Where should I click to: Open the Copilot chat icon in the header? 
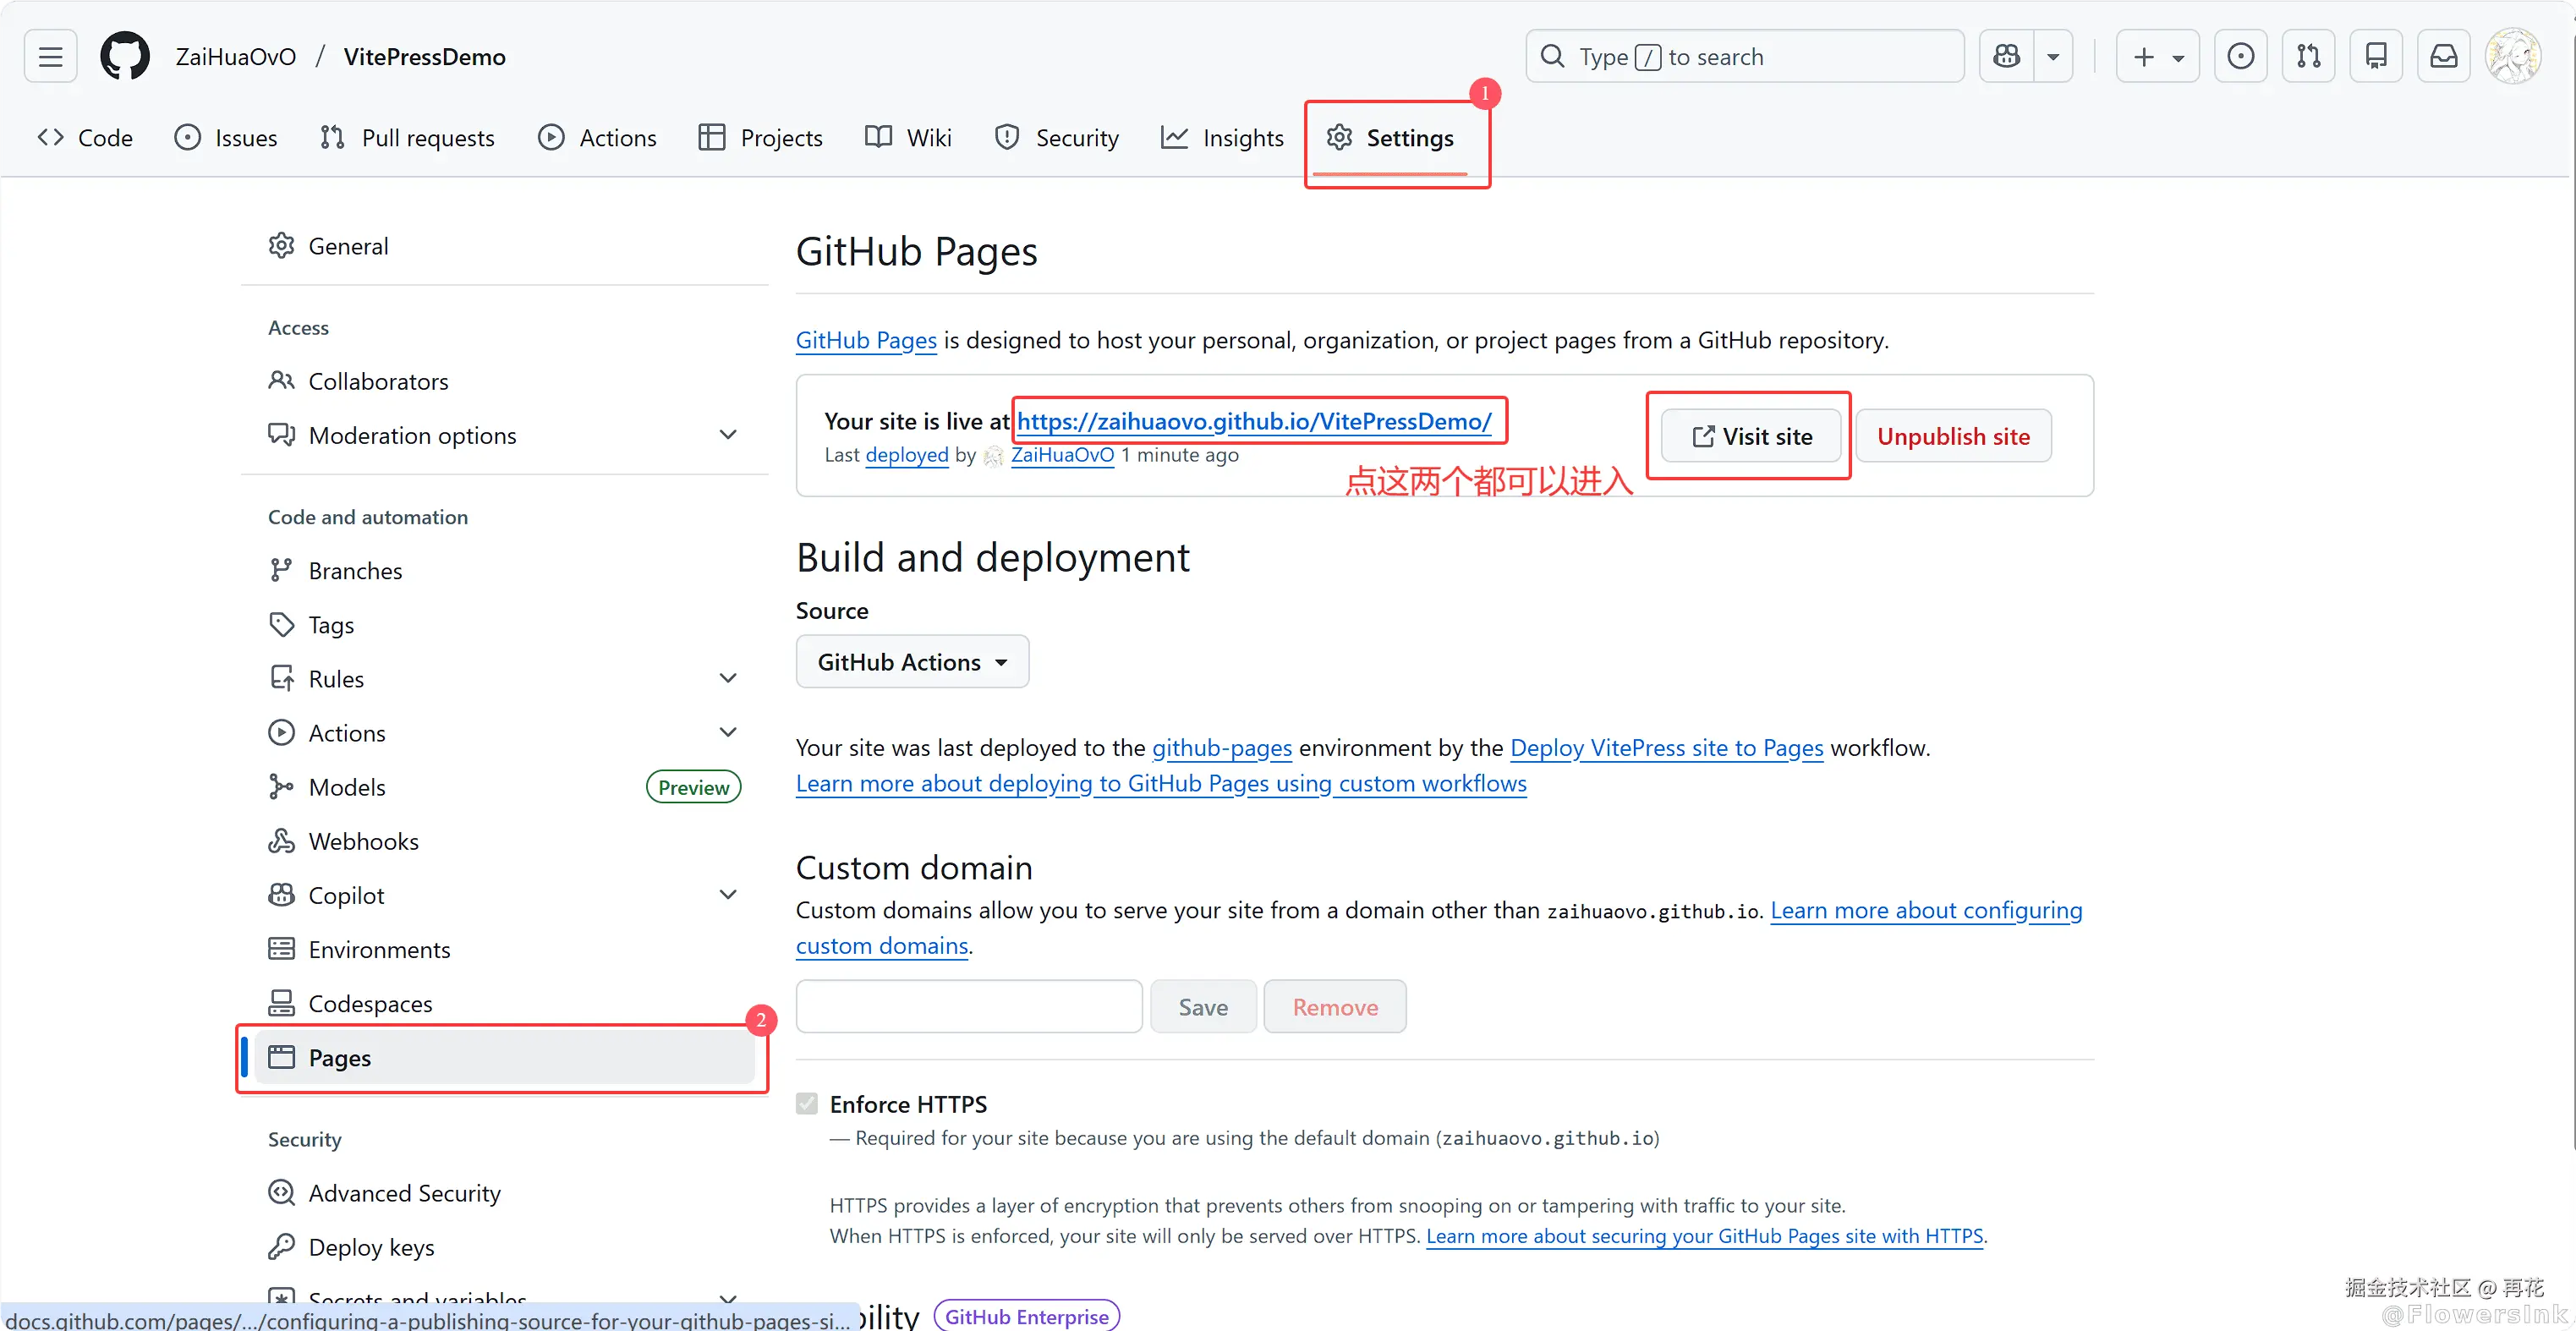coord(2006,56)
